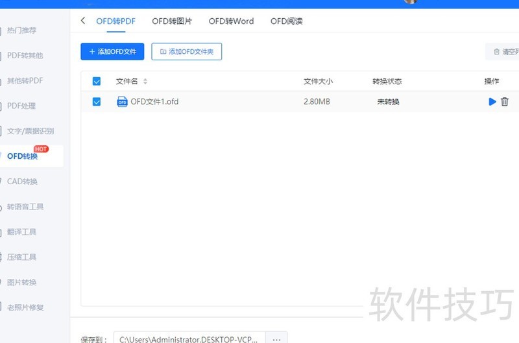This screenshot has height=343, width=519.
Task: Delete OFD文件1.ofd using trash icon
Action: 505,102
